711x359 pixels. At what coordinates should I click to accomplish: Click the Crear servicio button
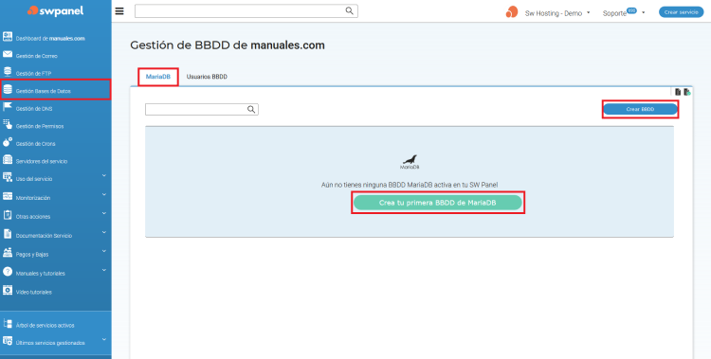[681, 12]
